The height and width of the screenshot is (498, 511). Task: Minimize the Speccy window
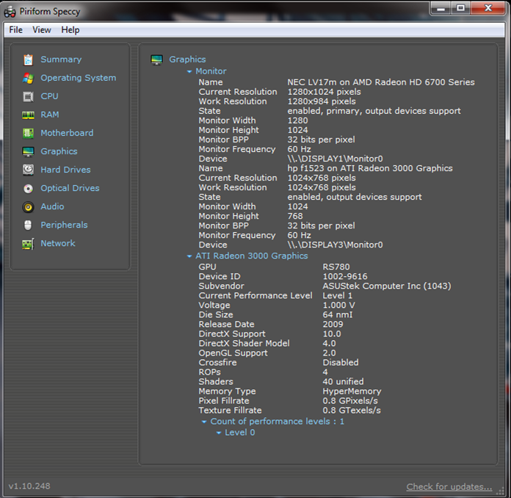[441, 9]
